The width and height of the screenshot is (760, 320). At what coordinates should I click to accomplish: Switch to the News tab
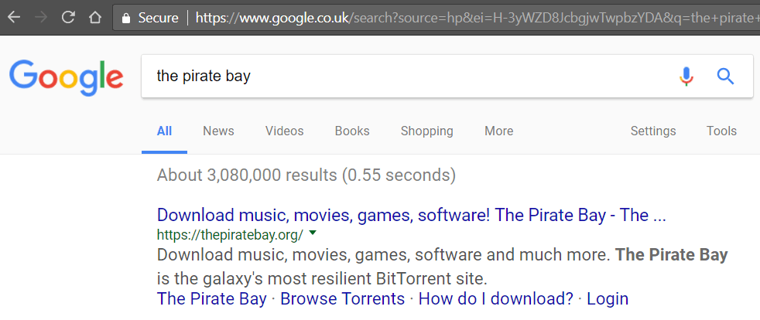click(218, 131)
